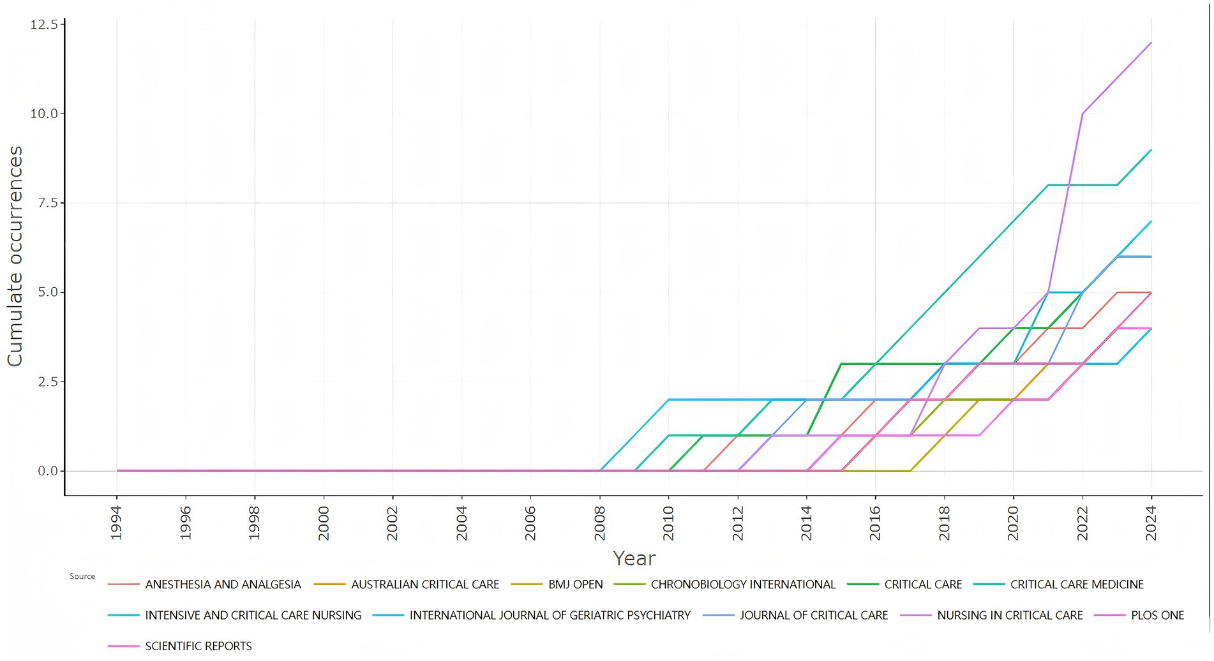Click the purple line swatch for NURSING IN CRITICAL CARE
The height and width of the screenshot is (661, 1214).
[915, 616]
